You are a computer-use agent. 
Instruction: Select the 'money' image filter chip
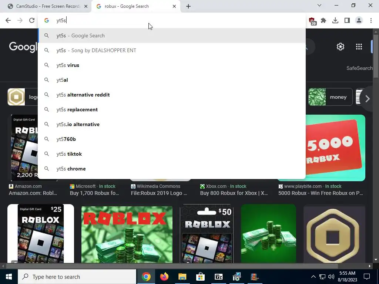coord(330,97)
